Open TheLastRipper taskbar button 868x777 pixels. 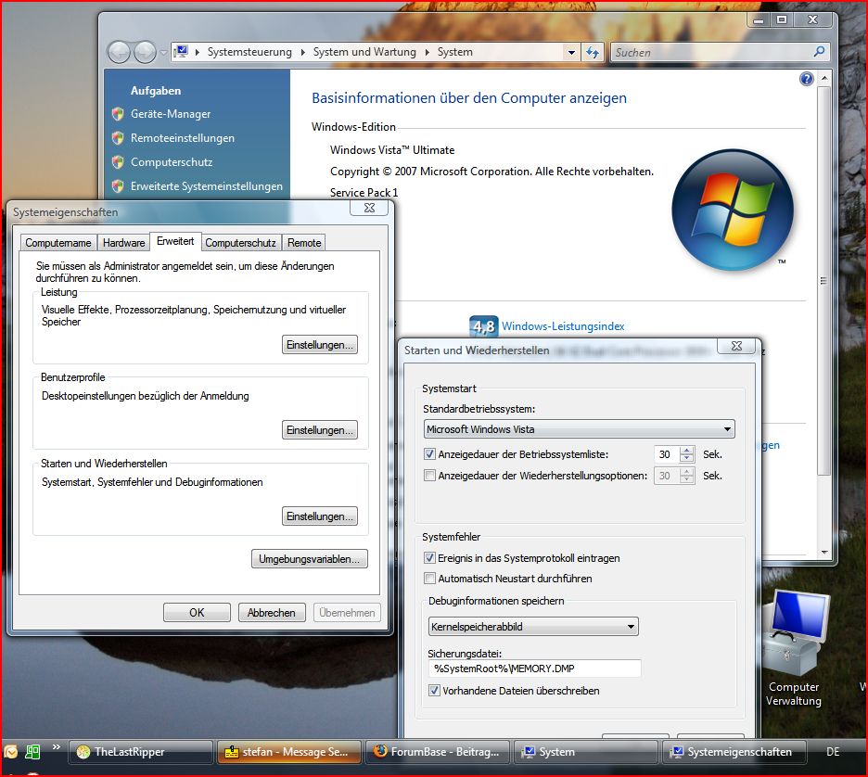(x=141, y=752)
